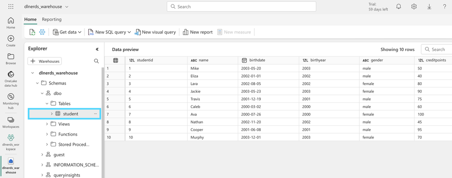Expand the Views folder
Image resolution: width=452 pixels, height=178 pixels.
coord(47,124)
